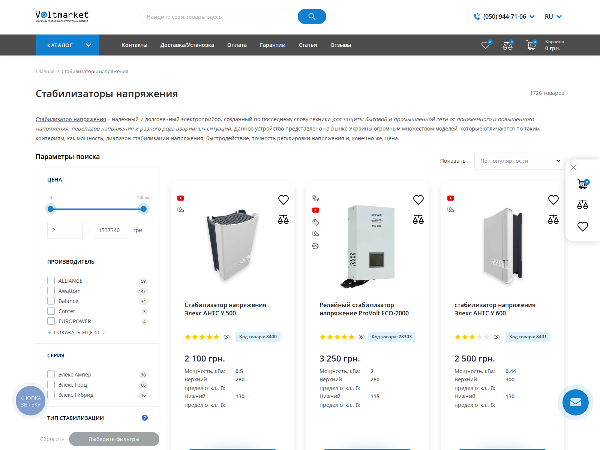Add ProVolt ECO-2000 to wishlist
The image size is (600, 450).
[418, 200]
